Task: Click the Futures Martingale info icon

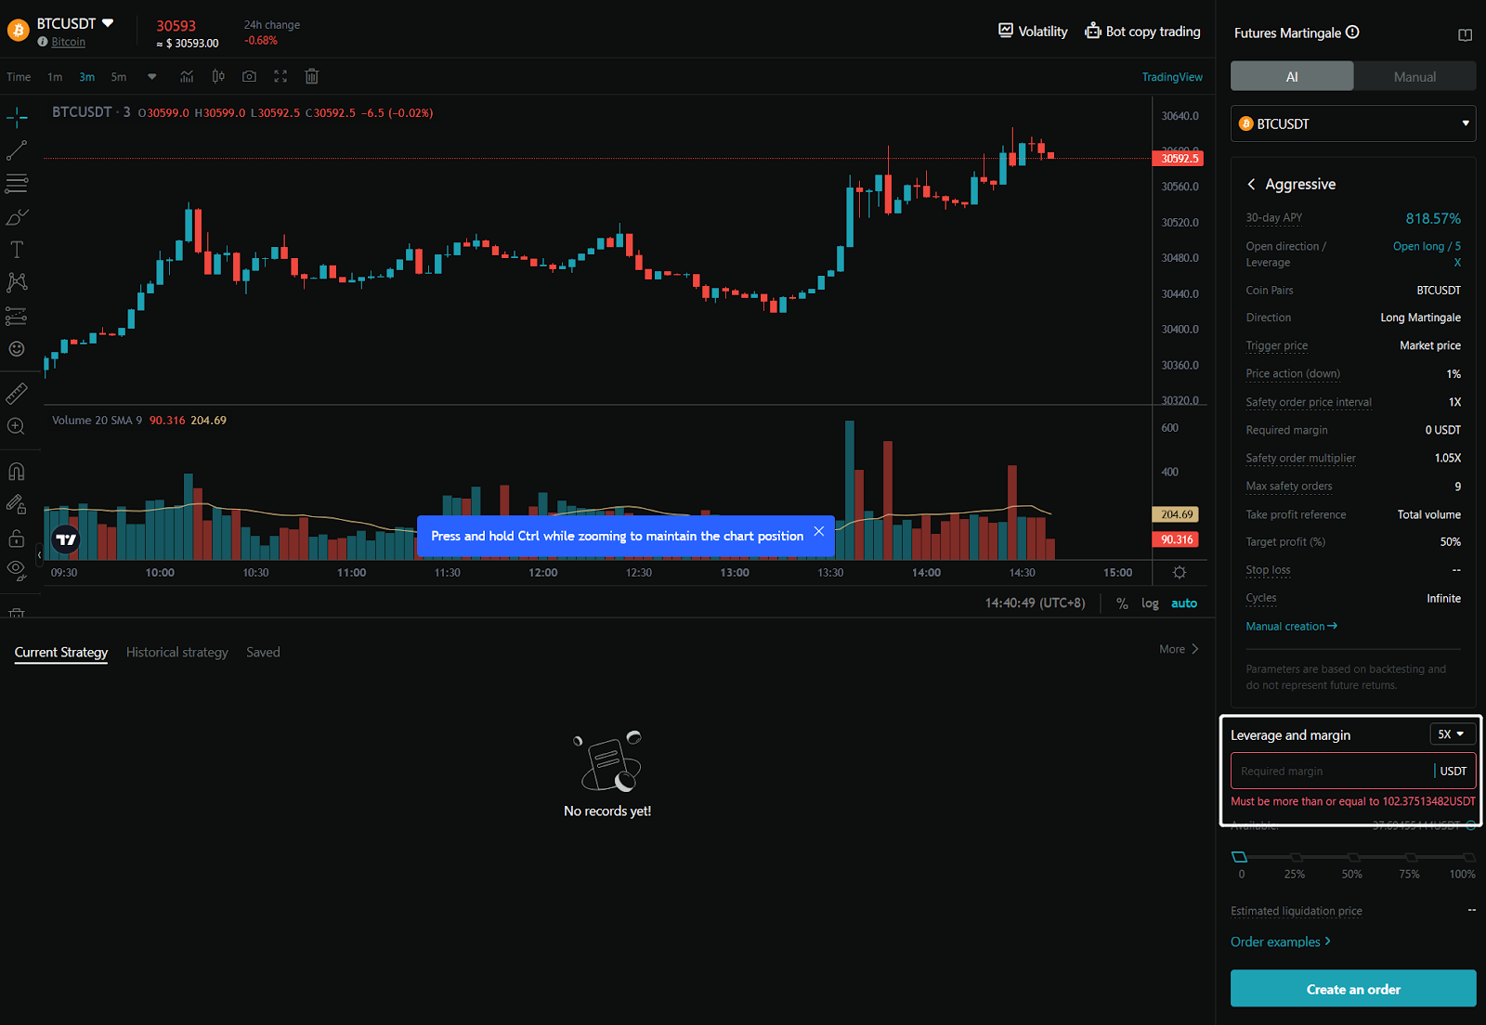Action: [1353, 32]
